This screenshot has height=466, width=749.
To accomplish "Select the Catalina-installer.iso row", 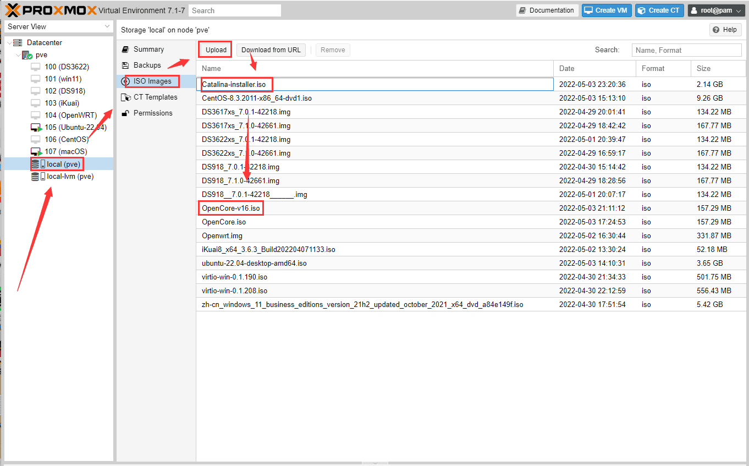I will tap(471, 84).
